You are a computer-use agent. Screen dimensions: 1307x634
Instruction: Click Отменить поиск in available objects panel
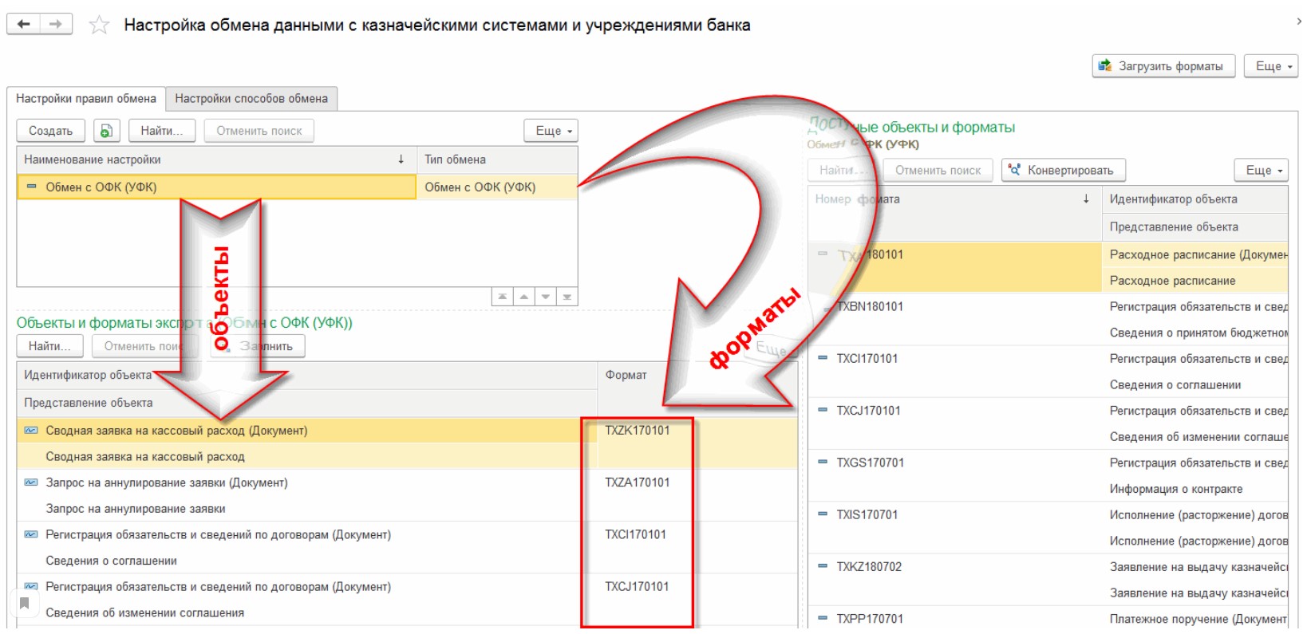click(x=938, y=170)
